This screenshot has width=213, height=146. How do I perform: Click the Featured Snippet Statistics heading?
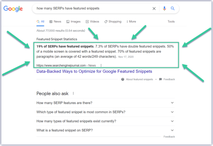click(57, 39)
